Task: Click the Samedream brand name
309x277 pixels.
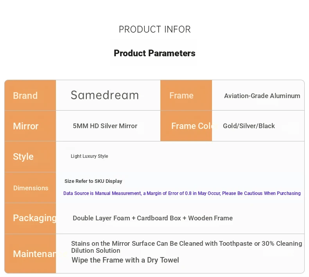Action: pyautogui.click(x=105, y=95)
